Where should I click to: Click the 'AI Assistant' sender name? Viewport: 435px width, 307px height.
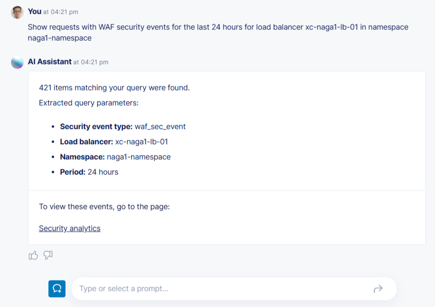(x=50, y=62)
